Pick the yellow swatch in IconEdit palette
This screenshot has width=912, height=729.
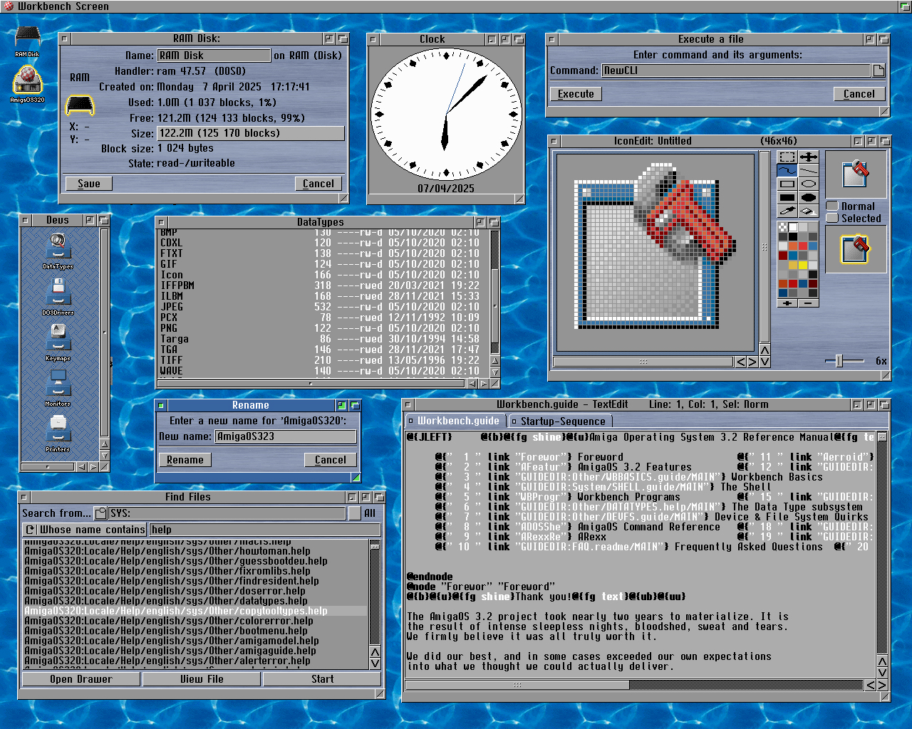click(803, 265)
